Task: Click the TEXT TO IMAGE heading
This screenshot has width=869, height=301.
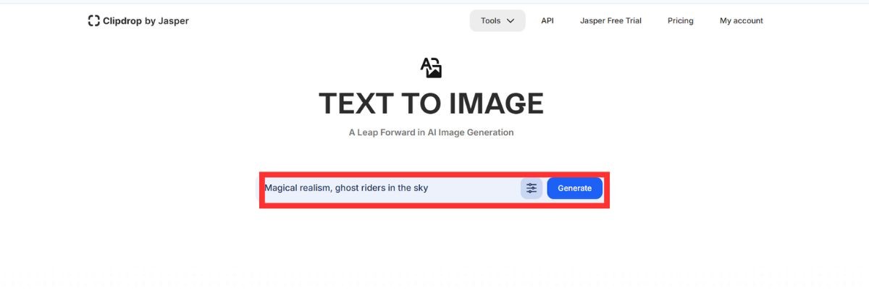Action: pos(431,104)
